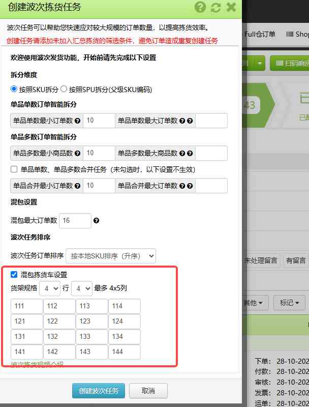Open Full仓订单 tab in background page
This screenshot has height=407, width=309.
click(260, 34)
